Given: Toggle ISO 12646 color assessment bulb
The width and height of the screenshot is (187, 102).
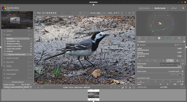Looking at the screenshot, I should point(115,87).
